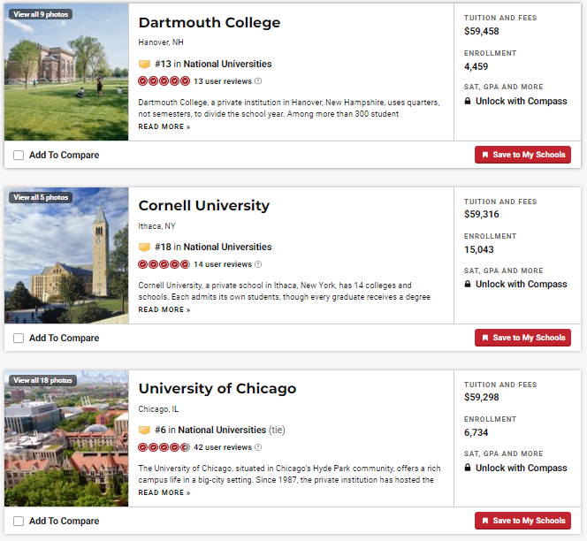Click the ranking badge icon next to Chicago #6

[x=144, y=431]
